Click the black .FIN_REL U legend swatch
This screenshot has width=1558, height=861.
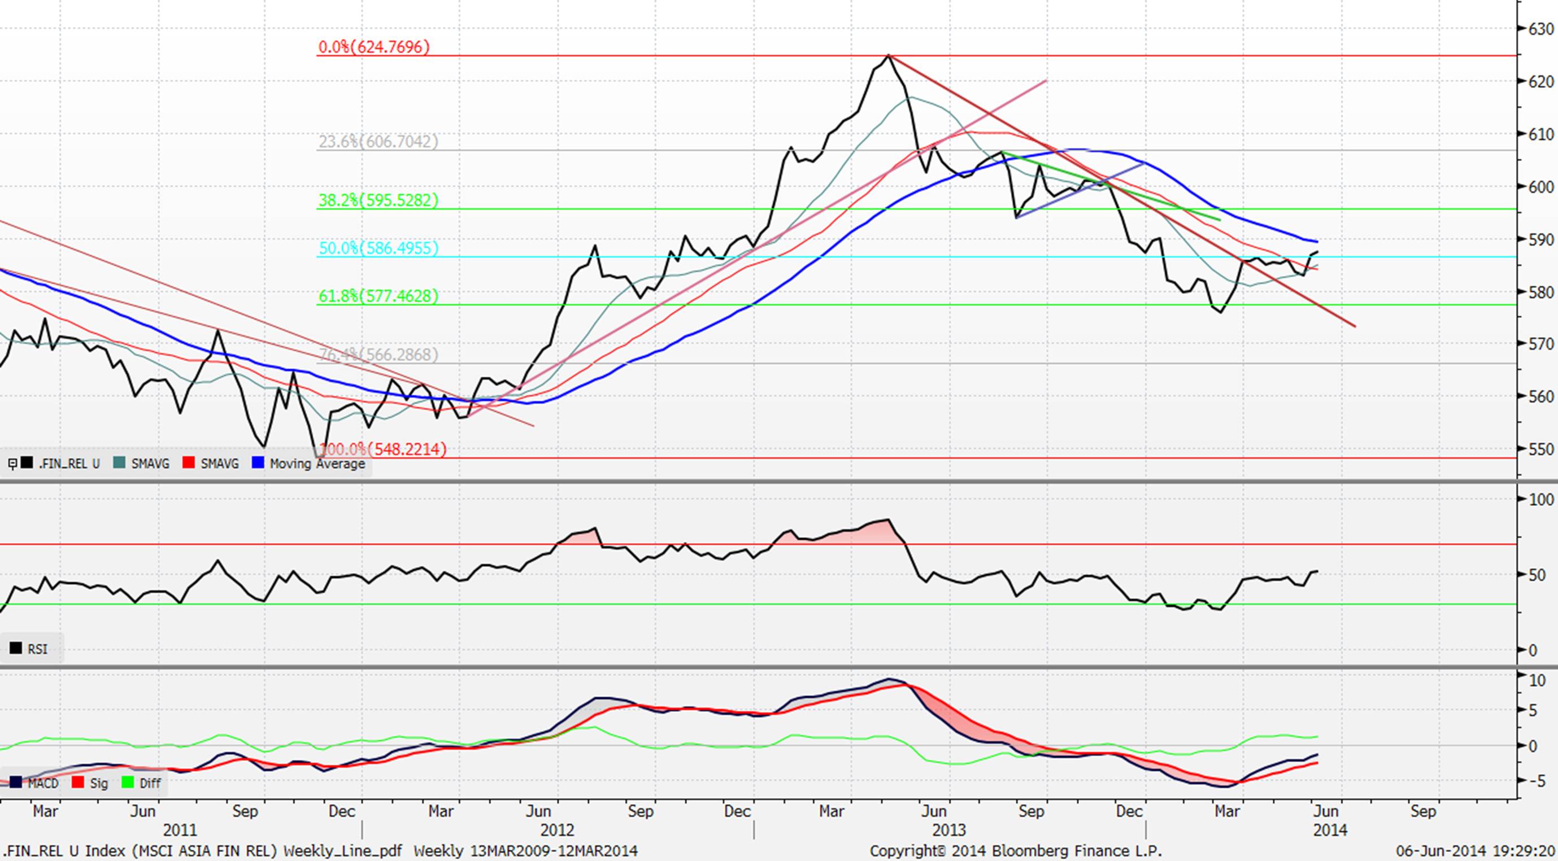(27, 464)
